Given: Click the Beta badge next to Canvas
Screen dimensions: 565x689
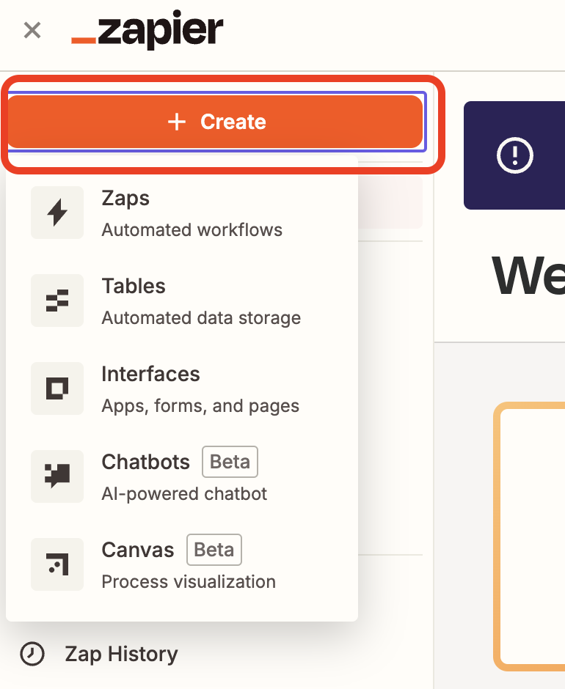Looking at the screenshot, I should [x=214, y=550].
